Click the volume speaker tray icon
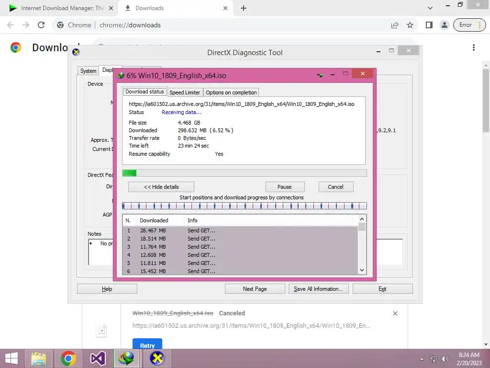Viewport: 490px width, 368px height. 445,358
